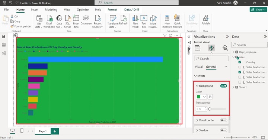Expand the Dept_employee table
Screen dimensions: 268x140
pos(233,52)
